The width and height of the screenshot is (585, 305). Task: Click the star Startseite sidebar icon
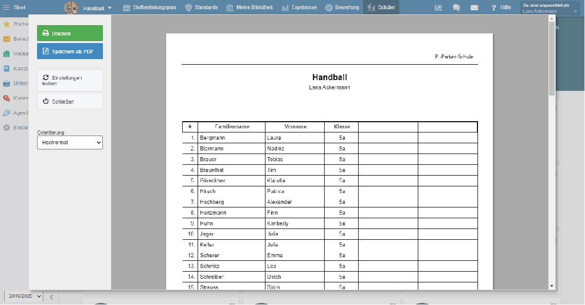tap(6, 24)
